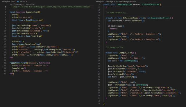Click the ellipsis breadcrumb after init.lua
Image resolution: width=186 pixels, height=107 pixels.
[x=28, y=2]
